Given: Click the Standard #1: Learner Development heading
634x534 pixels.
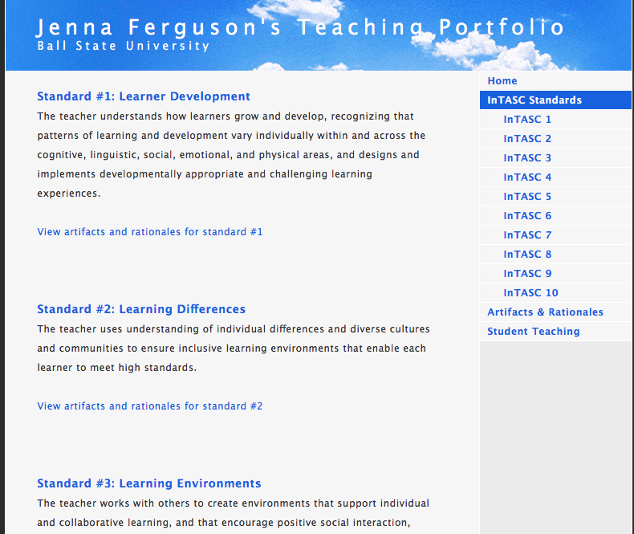Looking at the screenshot, I should [144, 96].
